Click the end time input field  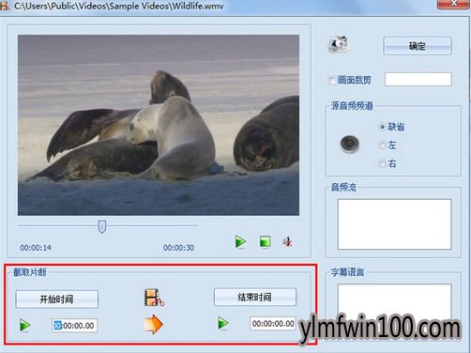pyautogui.click(x=273, y=323)
